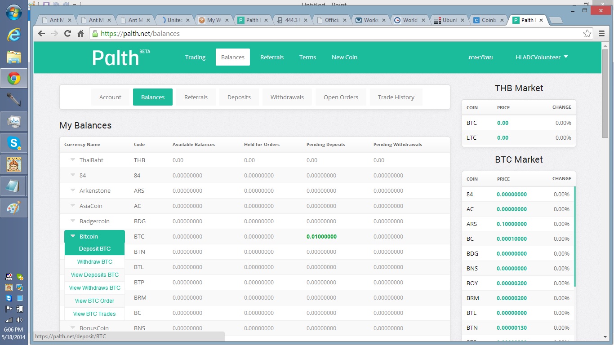614x345 pixels.
Task: Click the Pending Deposits column header
Action: coord(326,144)
